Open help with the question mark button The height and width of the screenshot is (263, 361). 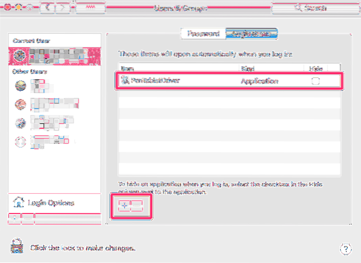(346, 248)
